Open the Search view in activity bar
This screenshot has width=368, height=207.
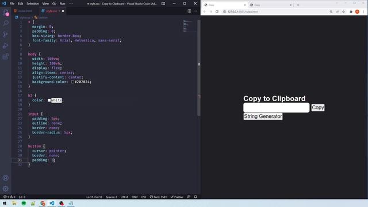6,23
